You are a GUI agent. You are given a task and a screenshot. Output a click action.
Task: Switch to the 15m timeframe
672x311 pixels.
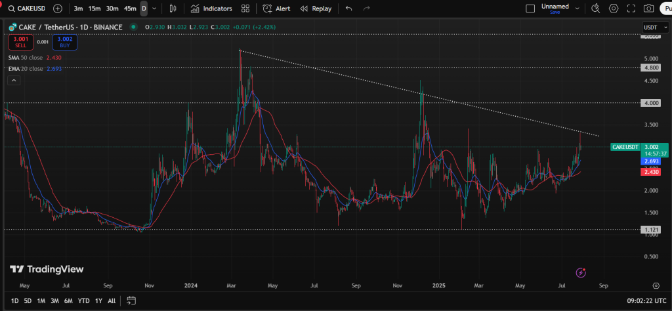click(94, 9)
